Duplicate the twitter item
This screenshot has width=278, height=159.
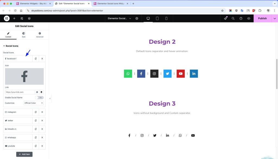coord(36,121)
